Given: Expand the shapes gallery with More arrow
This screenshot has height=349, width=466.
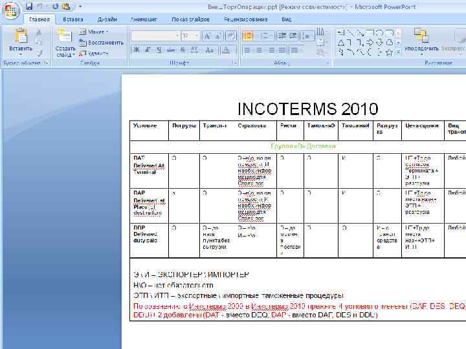Looking at the screenshot, I should [399, 53].
